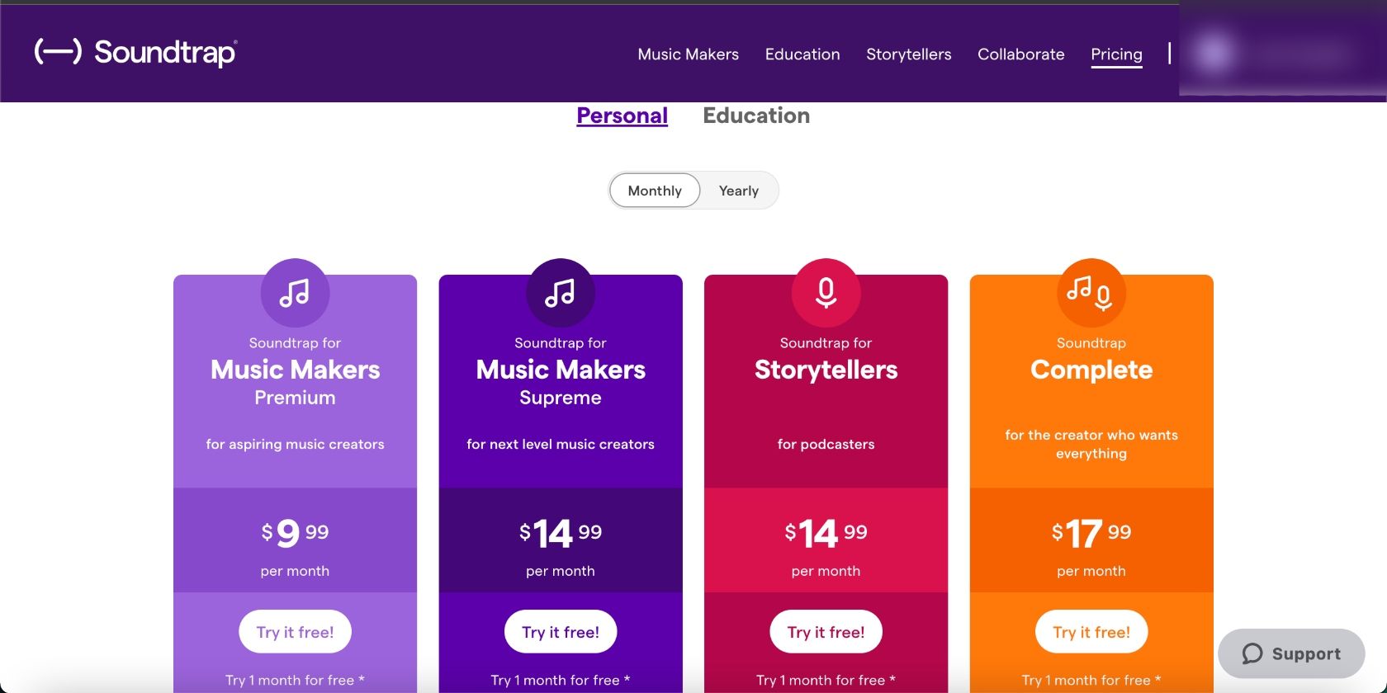
Task: Click the Music Makers Premium title
Action: [295, 383]
